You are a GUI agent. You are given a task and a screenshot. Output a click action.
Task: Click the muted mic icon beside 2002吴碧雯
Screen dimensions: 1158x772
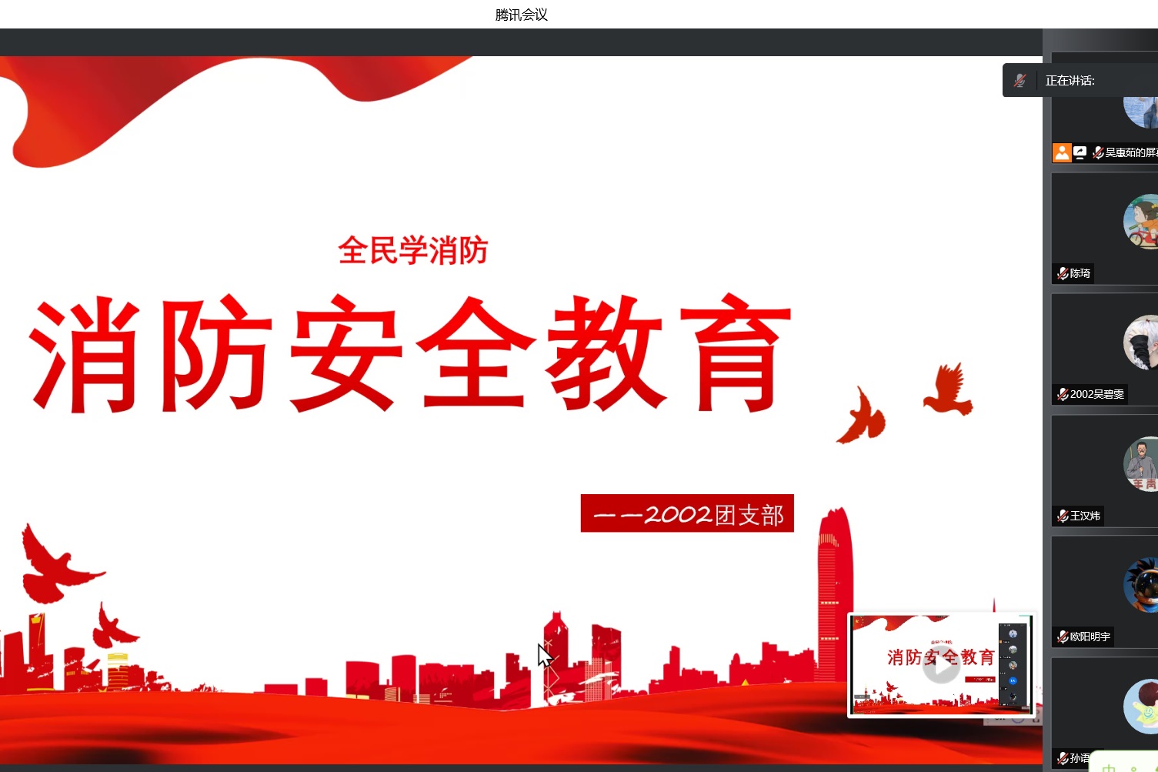[1063, 394]
